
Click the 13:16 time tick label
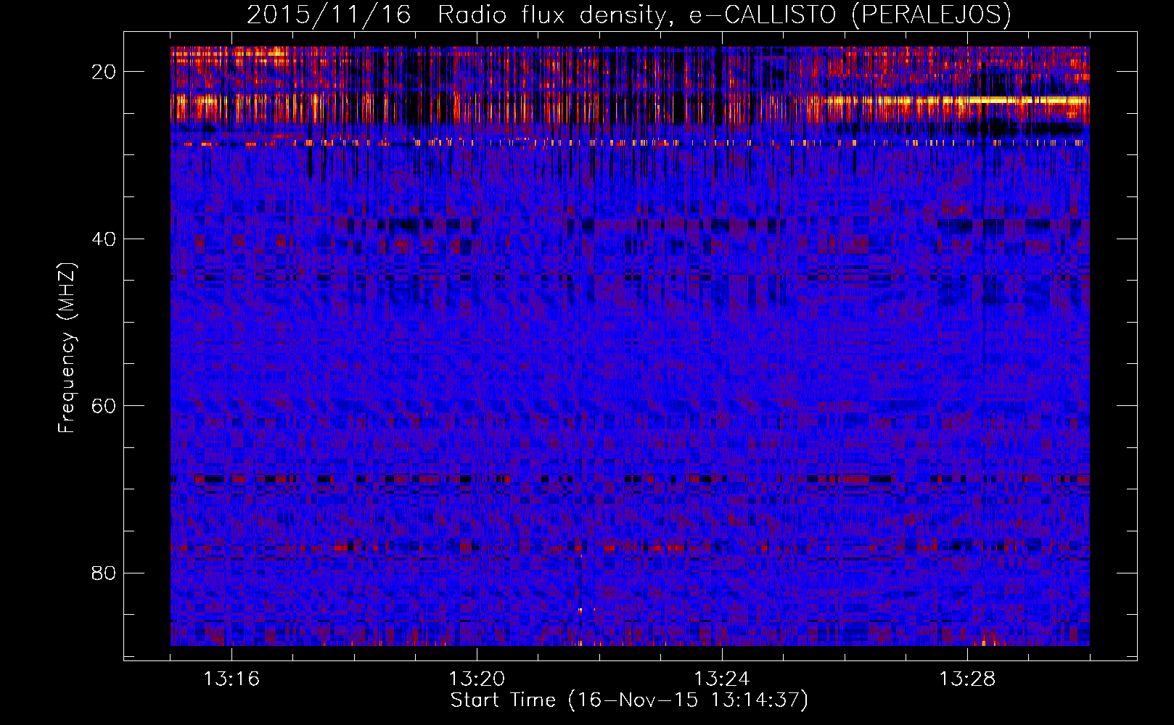[231, 679]
